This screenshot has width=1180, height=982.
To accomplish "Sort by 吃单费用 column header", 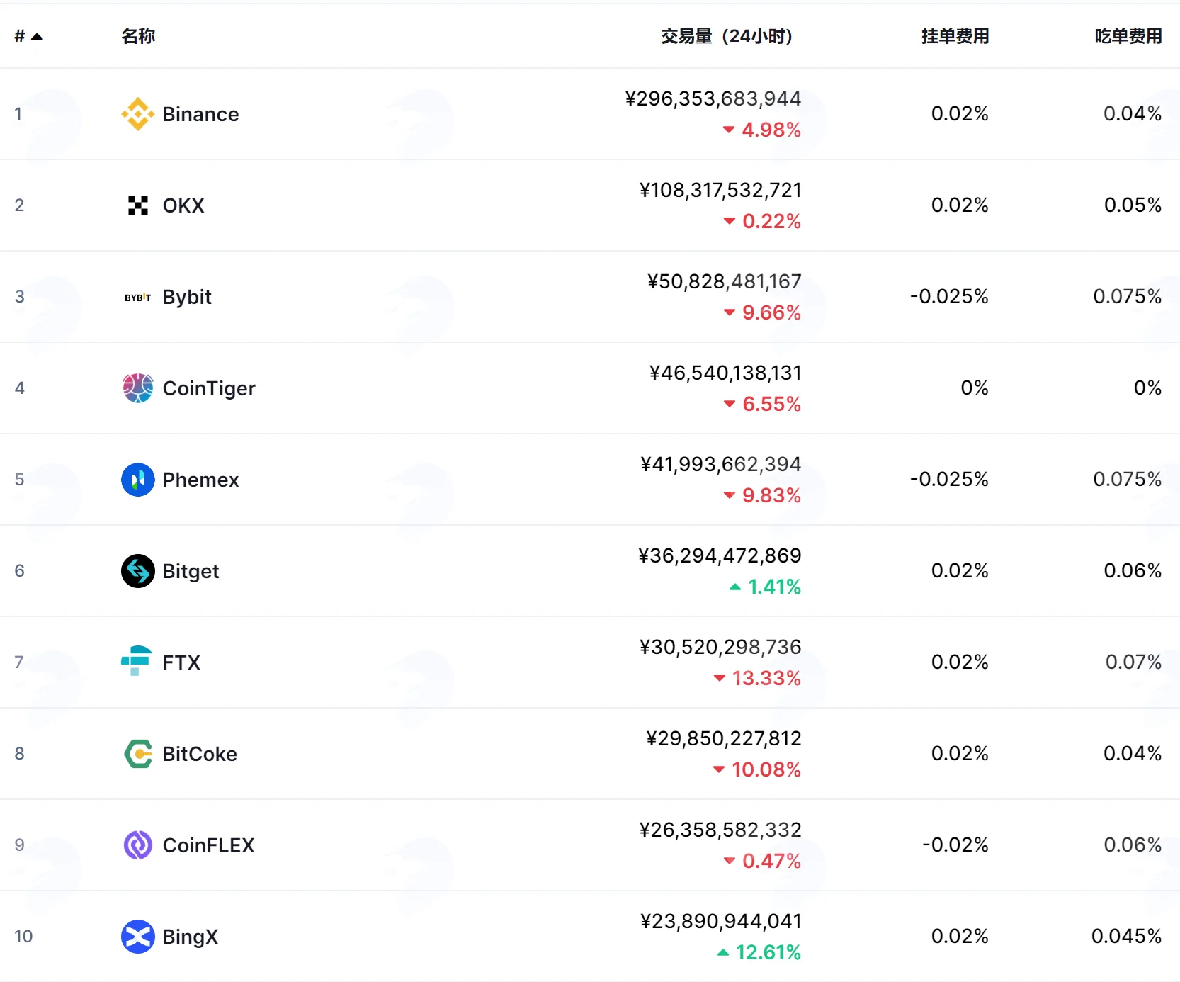I will click(x=1128, y=36).
